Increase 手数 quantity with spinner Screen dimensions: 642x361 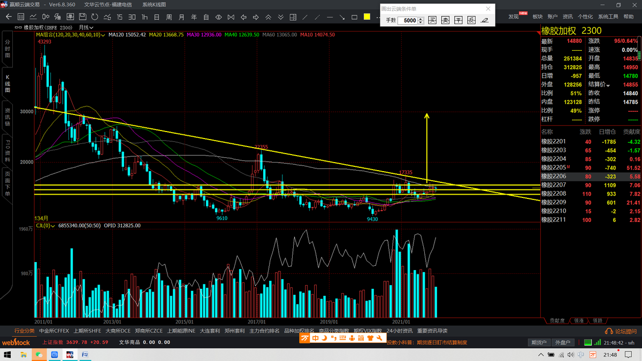pyautogui.click(x=421, y=19)
